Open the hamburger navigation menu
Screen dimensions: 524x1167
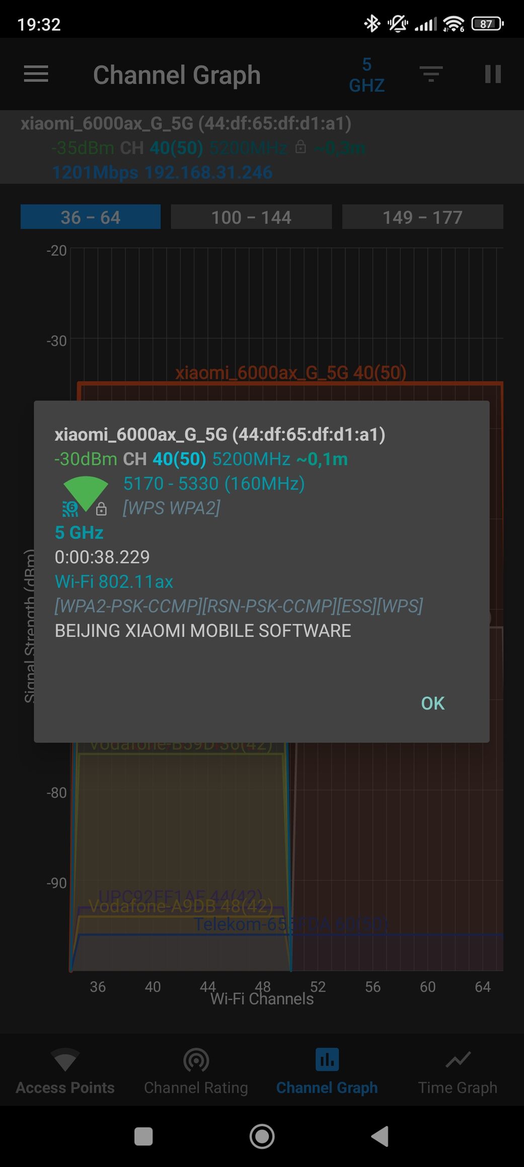(x=36, y=74)
